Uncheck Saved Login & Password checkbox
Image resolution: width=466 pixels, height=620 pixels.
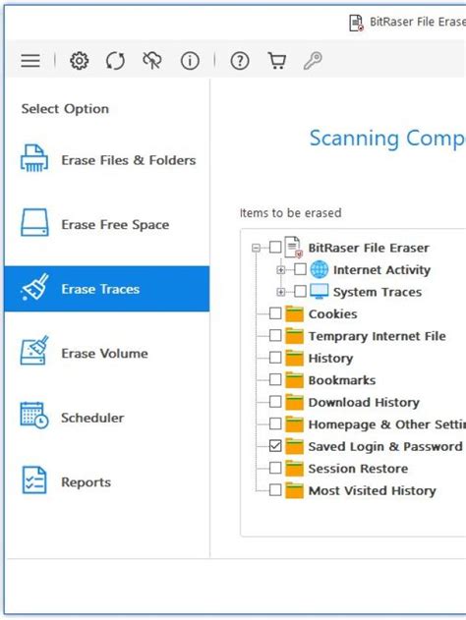tap(275, 446)
